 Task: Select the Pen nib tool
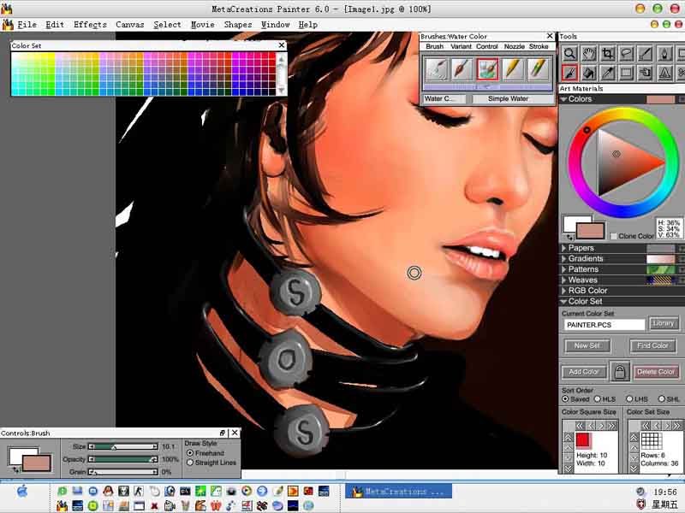pyautogui.click(x=664, y=54)
